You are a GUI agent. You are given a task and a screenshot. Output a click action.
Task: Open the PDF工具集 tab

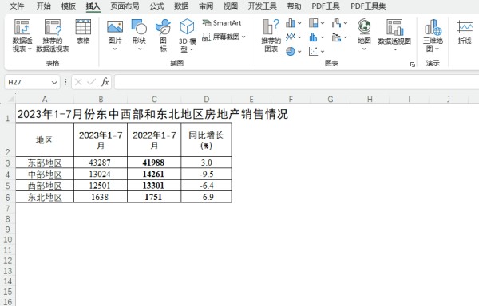coord(368,6)
